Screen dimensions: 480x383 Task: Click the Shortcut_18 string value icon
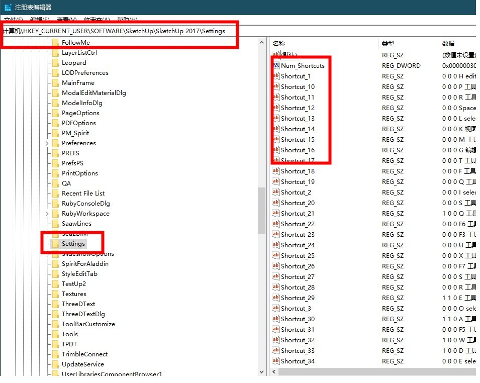pyautogui.click(x=276, y=171)
